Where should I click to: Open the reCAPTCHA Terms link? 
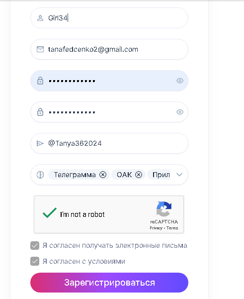click(x=172, y=228)
